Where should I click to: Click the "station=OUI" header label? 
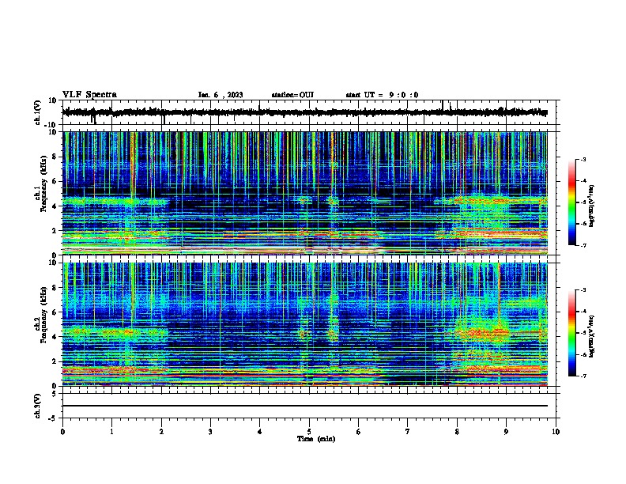(292, 95)
